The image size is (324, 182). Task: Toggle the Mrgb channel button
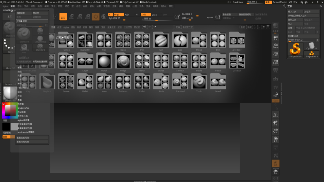click(119, 15)
